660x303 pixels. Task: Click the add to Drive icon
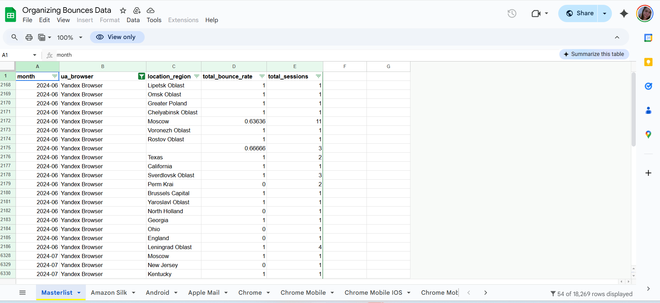coord(137,10)
